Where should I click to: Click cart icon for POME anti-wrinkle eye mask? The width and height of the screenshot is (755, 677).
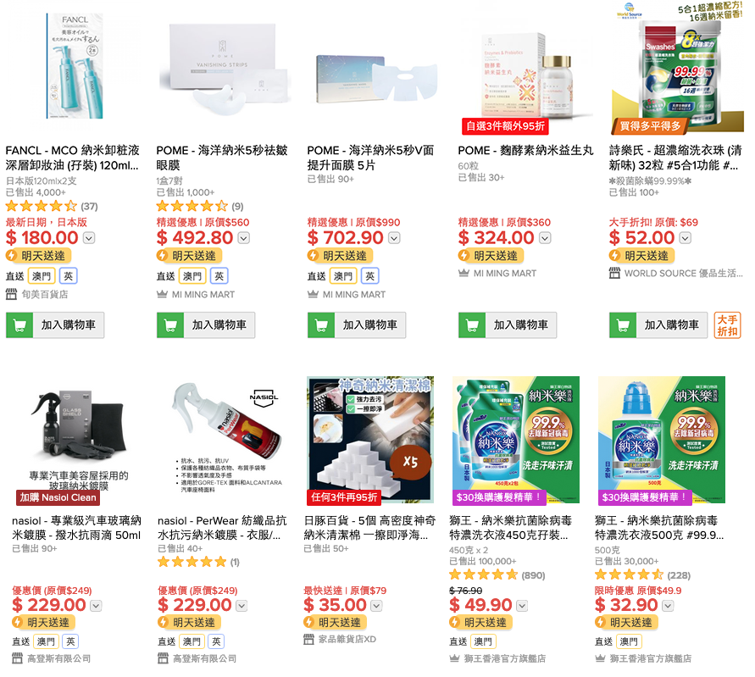pos(170,325)
